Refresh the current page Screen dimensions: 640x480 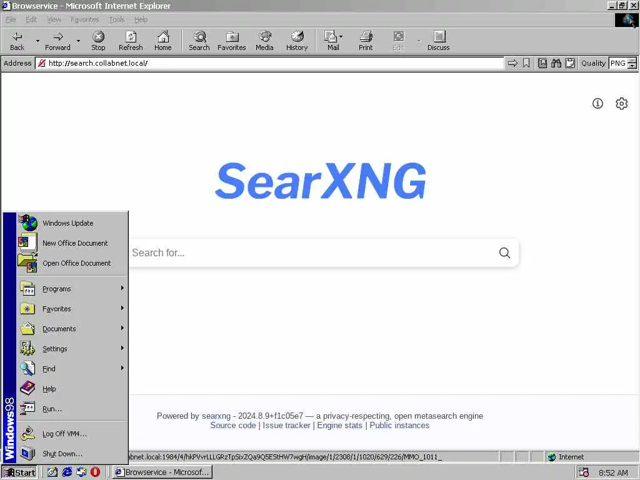click(x=131, y=41)
